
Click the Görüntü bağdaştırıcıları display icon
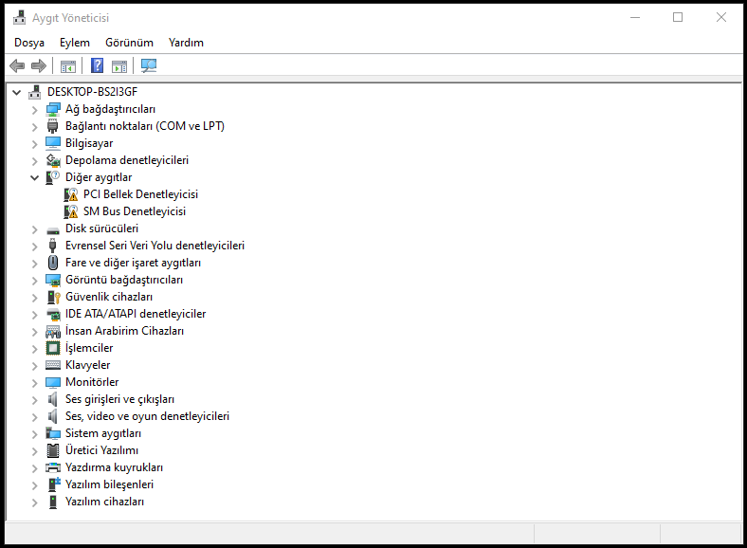click(53, 281)
